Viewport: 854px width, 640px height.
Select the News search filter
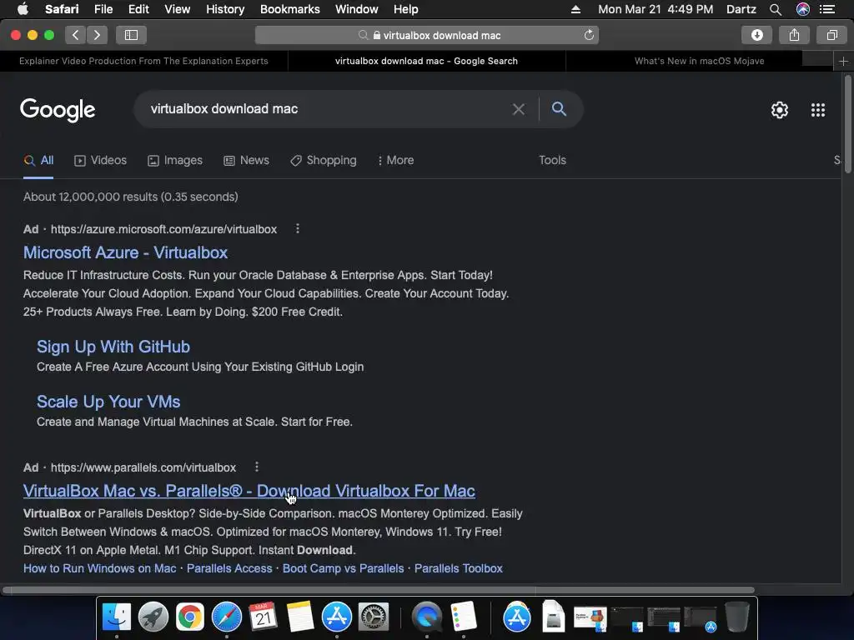[x=246, y=161]
